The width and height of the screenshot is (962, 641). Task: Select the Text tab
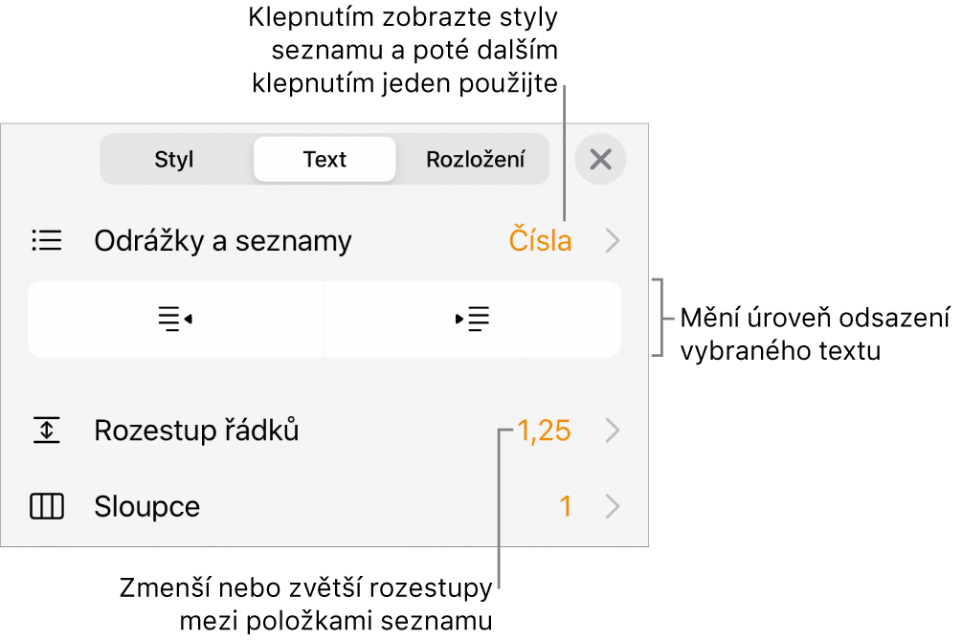pyautogui.click(x=324, y=160)
